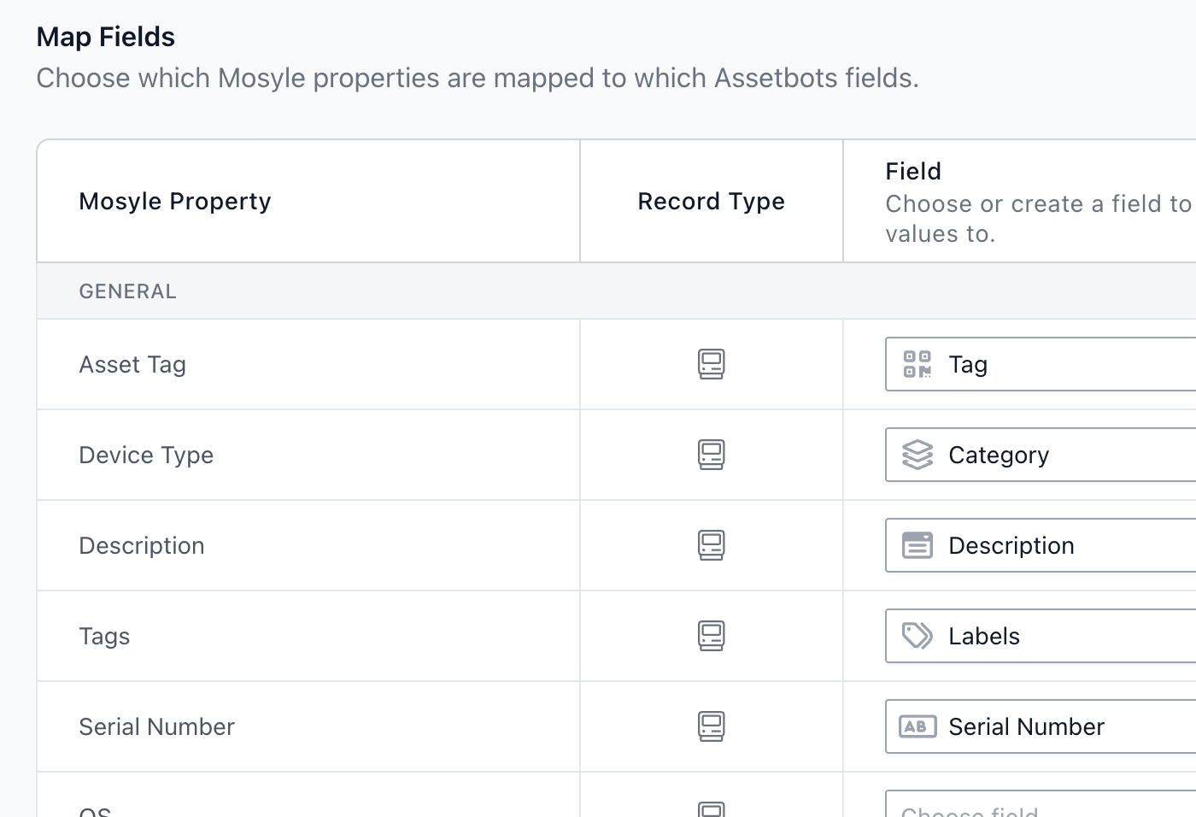Click the device icon in Device Type row
Screen dimensions: 1196x817
712,455
